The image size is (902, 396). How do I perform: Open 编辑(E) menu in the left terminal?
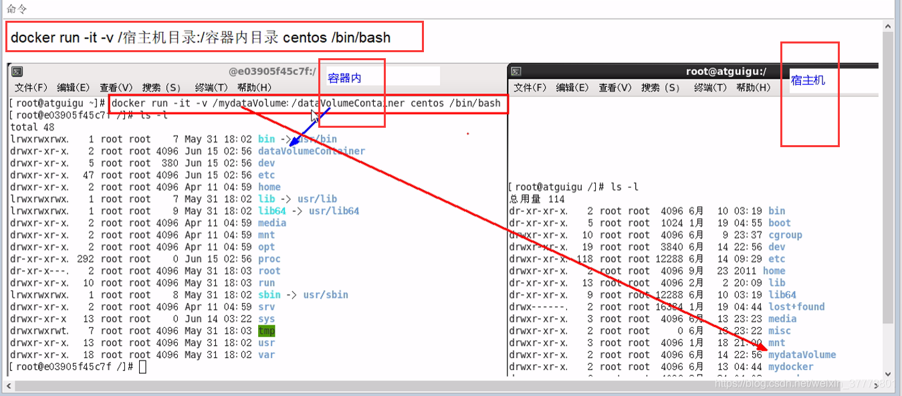(x=73, y=88)
